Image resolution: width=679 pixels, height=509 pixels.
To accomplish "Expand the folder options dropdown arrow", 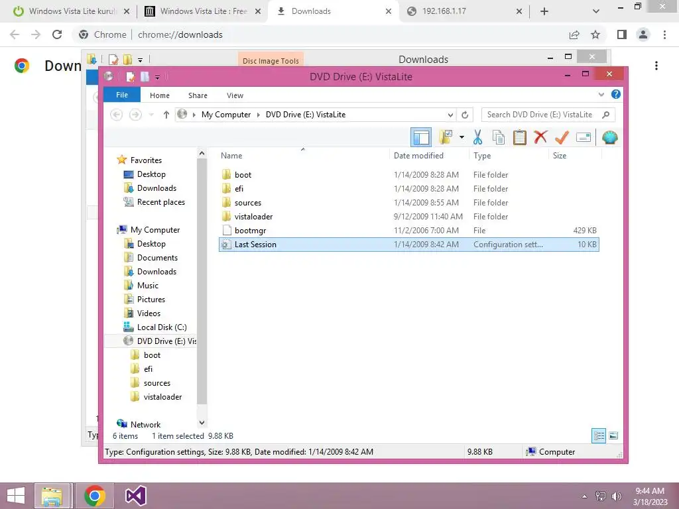I will click(462, 138).
